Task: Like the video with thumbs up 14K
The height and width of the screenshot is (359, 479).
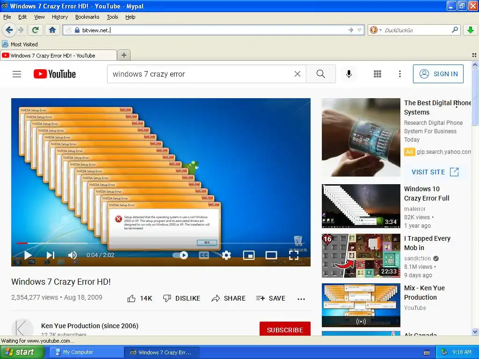Action: click(x=139, y=298)
